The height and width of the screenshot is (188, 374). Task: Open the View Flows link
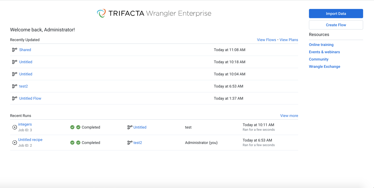[x=266, y=40]
